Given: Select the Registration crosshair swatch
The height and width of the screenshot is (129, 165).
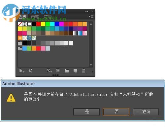Looking at the screenshot, I should pos(24,24).
